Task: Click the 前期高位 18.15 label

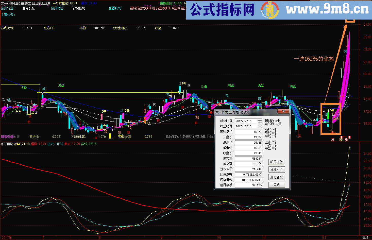Action: pyautogui.click(x=171, y=3)
